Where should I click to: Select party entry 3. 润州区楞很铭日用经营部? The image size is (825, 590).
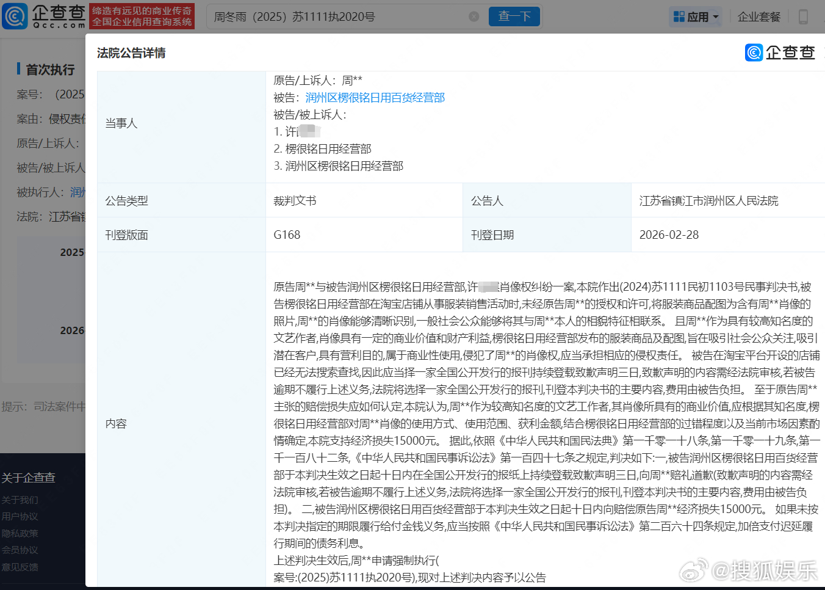click(339, 166)
